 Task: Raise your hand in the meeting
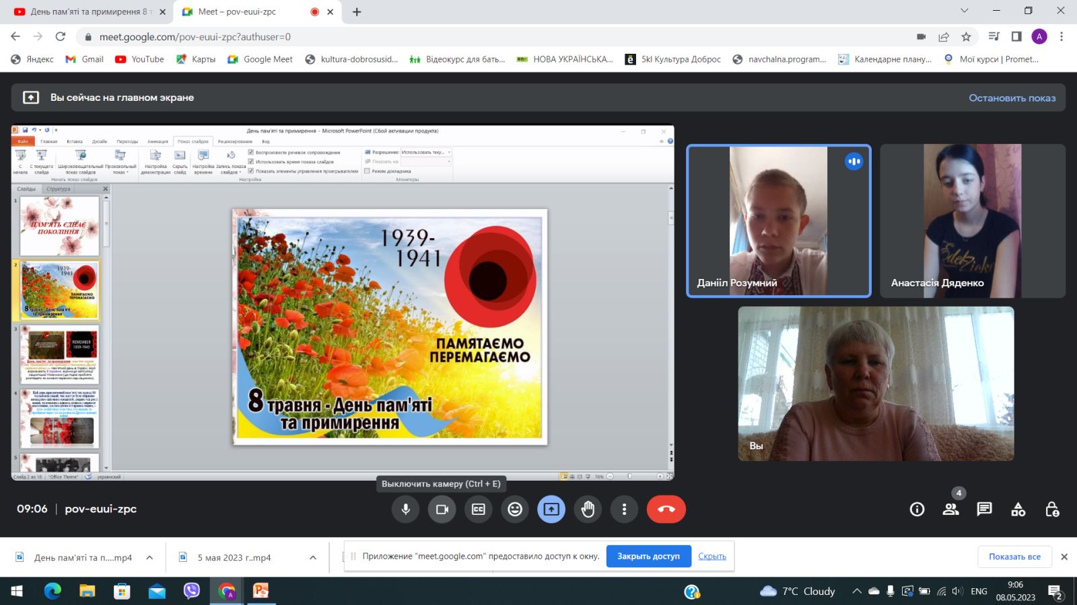pyautogui.click(x=588, y=510)
